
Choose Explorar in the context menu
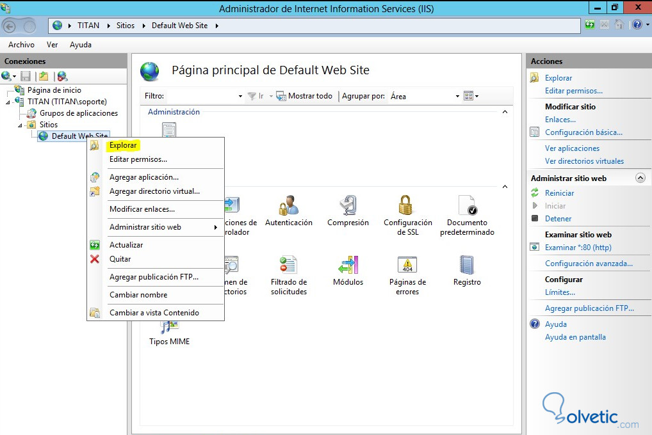pyautogui.click(x=123, y=145)
